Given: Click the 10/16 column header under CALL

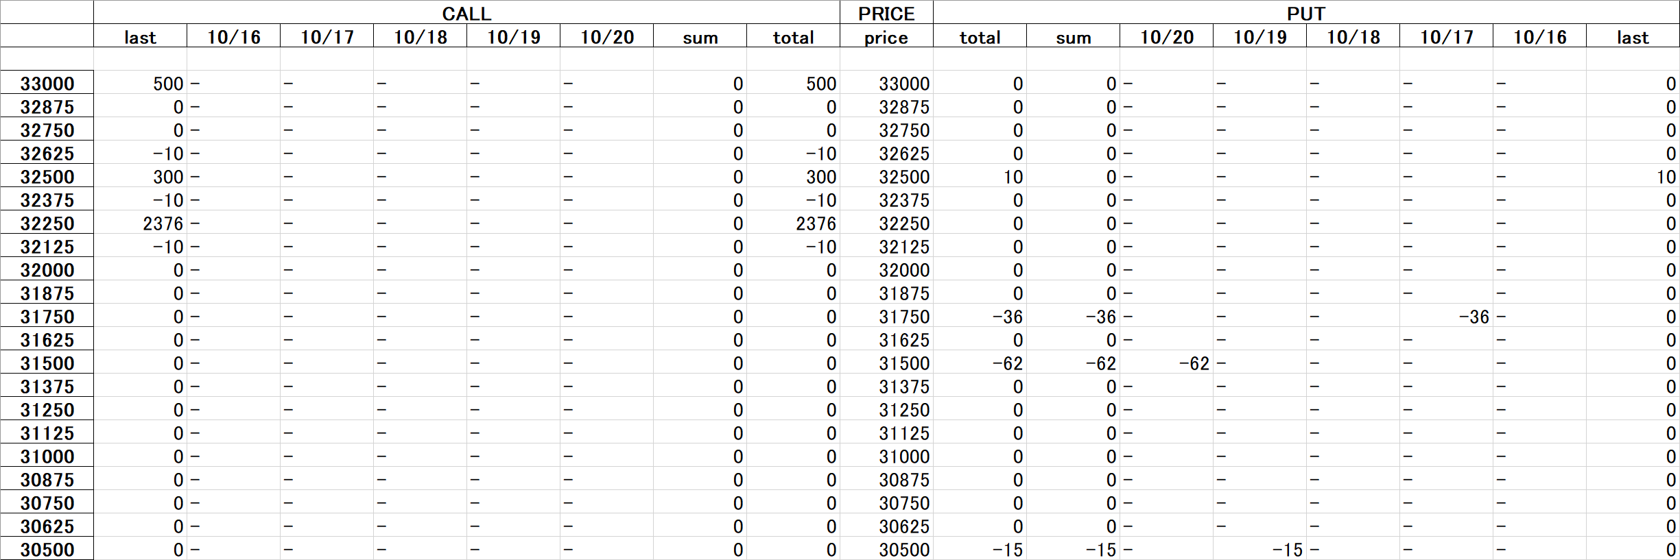Looking at the screenshot, I should coord(233,37).
